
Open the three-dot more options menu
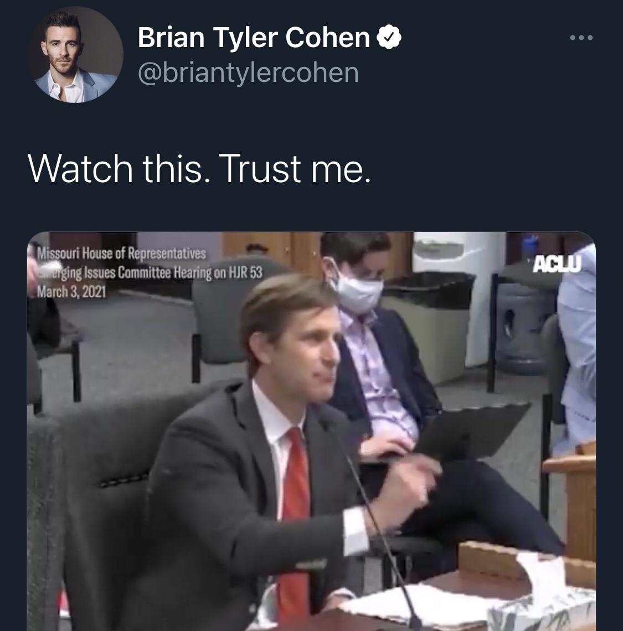click(x=581, y=38)
